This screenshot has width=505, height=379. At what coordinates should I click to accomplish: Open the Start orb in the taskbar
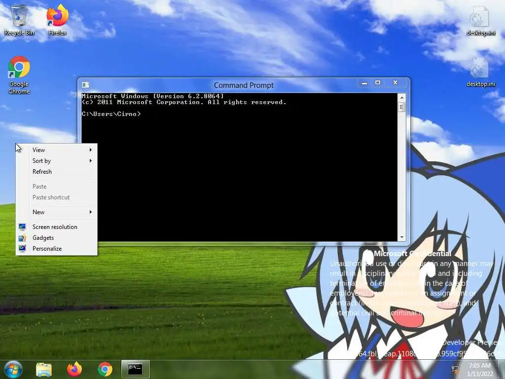click(13, 369)
